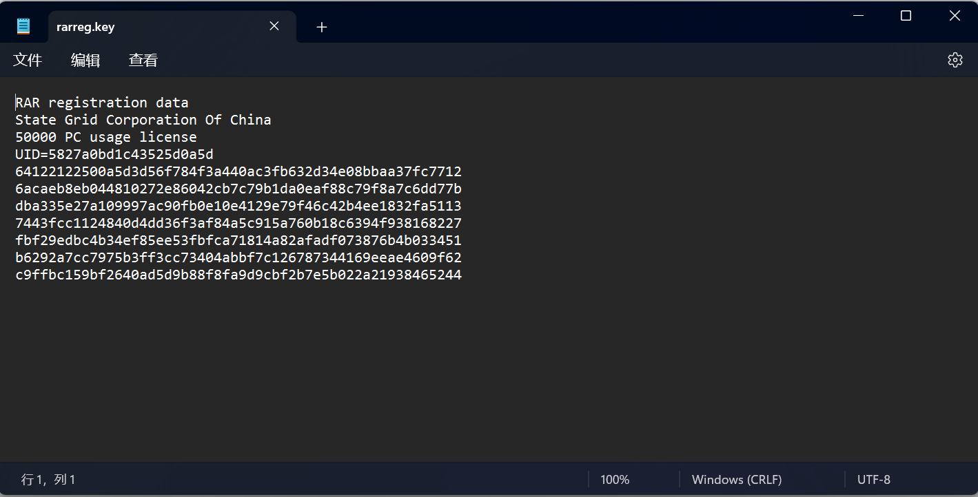Click the line 'RAR registration data'
Image resolution: width=978 pixels, height=497 pixels.
(102, 103)
